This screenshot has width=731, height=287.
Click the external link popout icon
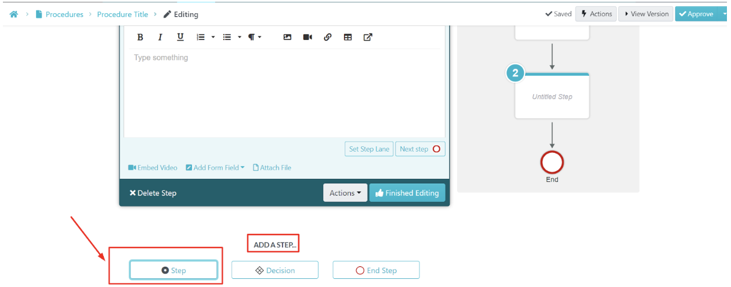coord(368,37)
